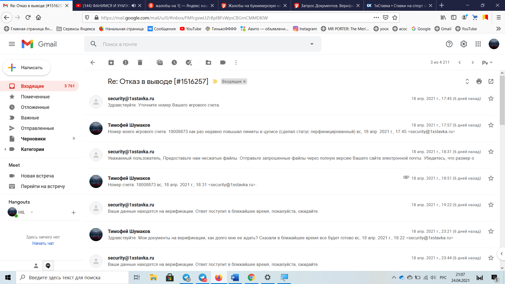Toggle the importance marker beside subject
Screen dimensions: 505x284
pos(215,82)
